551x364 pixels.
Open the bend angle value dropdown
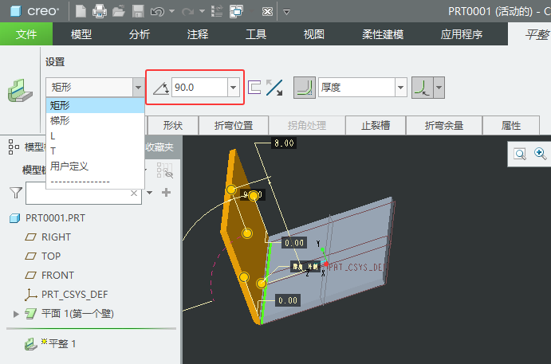pos(234,87)
